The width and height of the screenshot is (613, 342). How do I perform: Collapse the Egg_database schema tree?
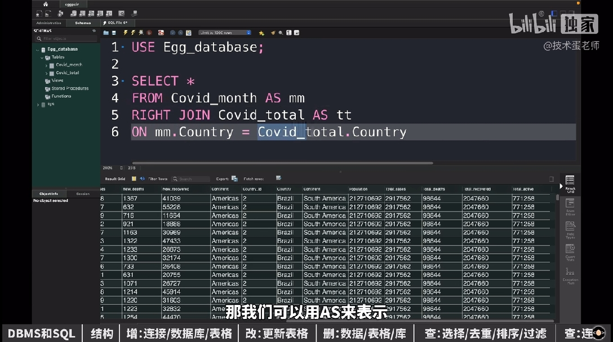click(x=38, y=49)
